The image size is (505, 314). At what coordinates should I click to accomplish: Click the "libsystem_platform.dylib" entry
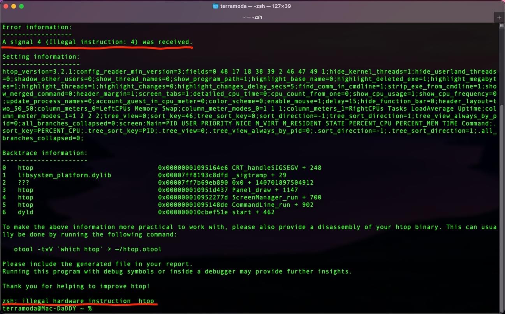65,175
